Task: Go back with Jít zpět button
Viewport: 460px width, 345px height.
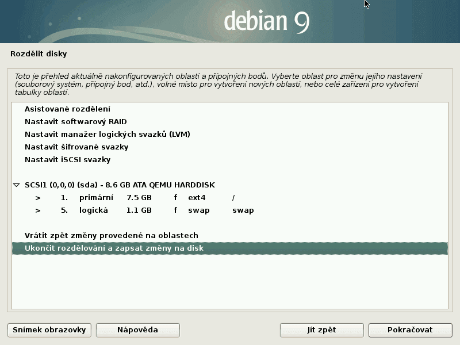Action: (322, 330)
